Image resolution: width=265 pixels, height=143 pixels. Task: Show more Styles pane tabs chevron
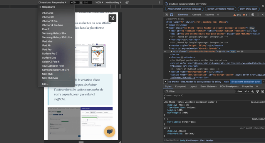click(x=257, y=86)
